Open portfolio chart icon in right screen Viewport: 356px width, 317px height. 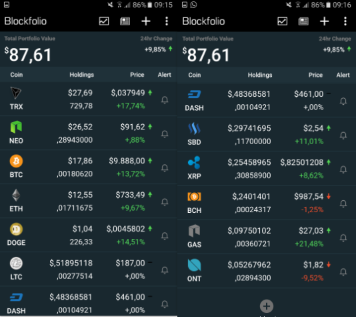283,21
